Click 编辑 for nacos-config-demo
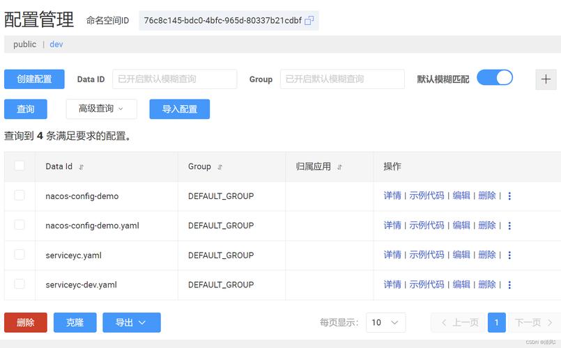This screenshot has width=561, height=348. (461, 196)
